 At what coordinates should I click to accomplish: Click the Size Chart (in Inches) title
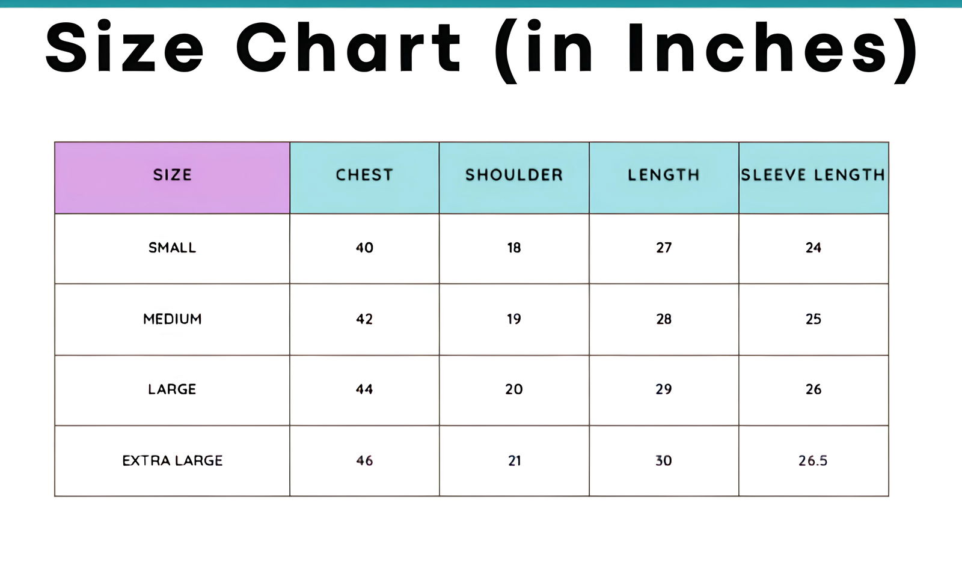[x=481, y=48]
